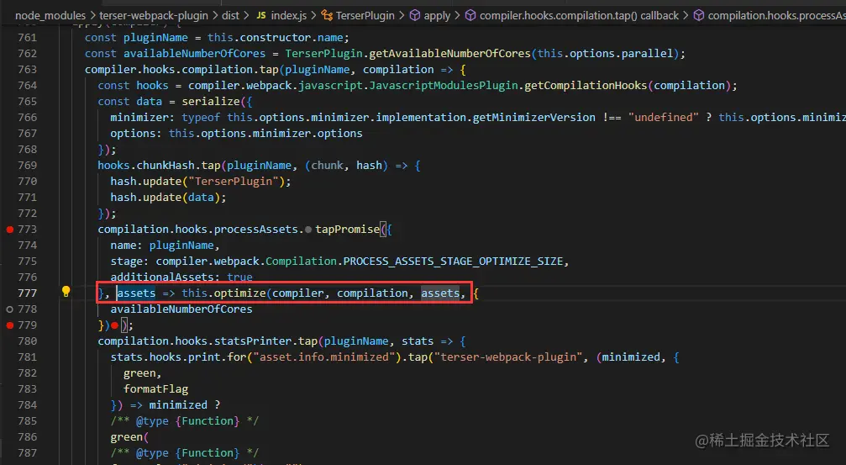Click the tapPromise method call on line 773
This screenshot has width=846, height=465.
click(x=348, y=230)
